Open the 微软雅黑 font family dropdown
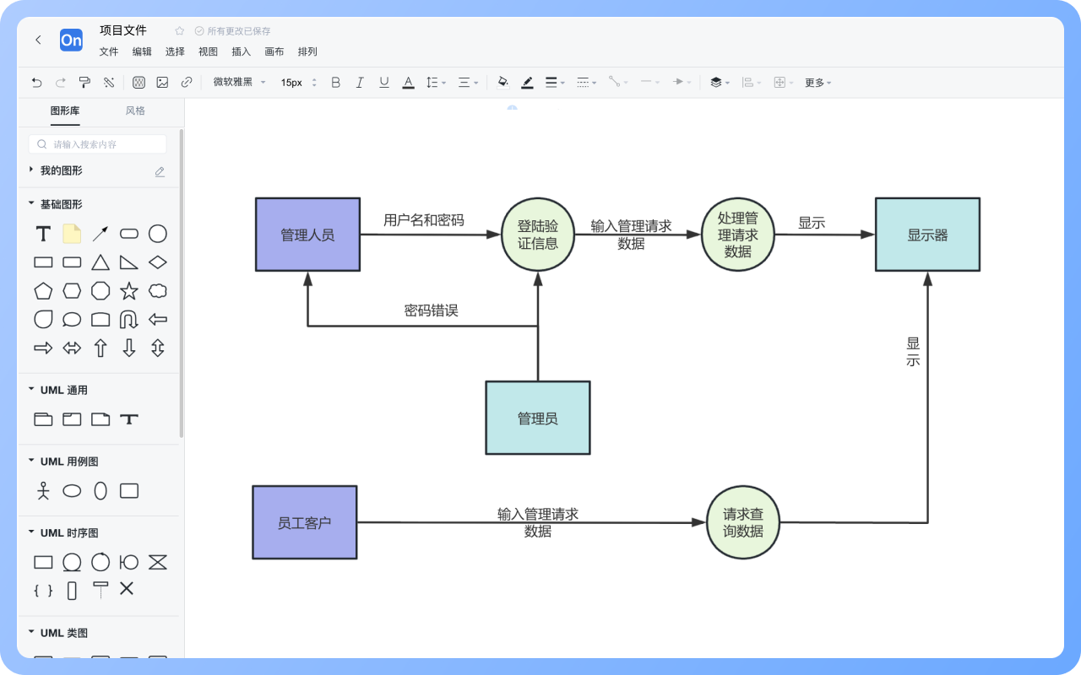 tap(235, 82)
